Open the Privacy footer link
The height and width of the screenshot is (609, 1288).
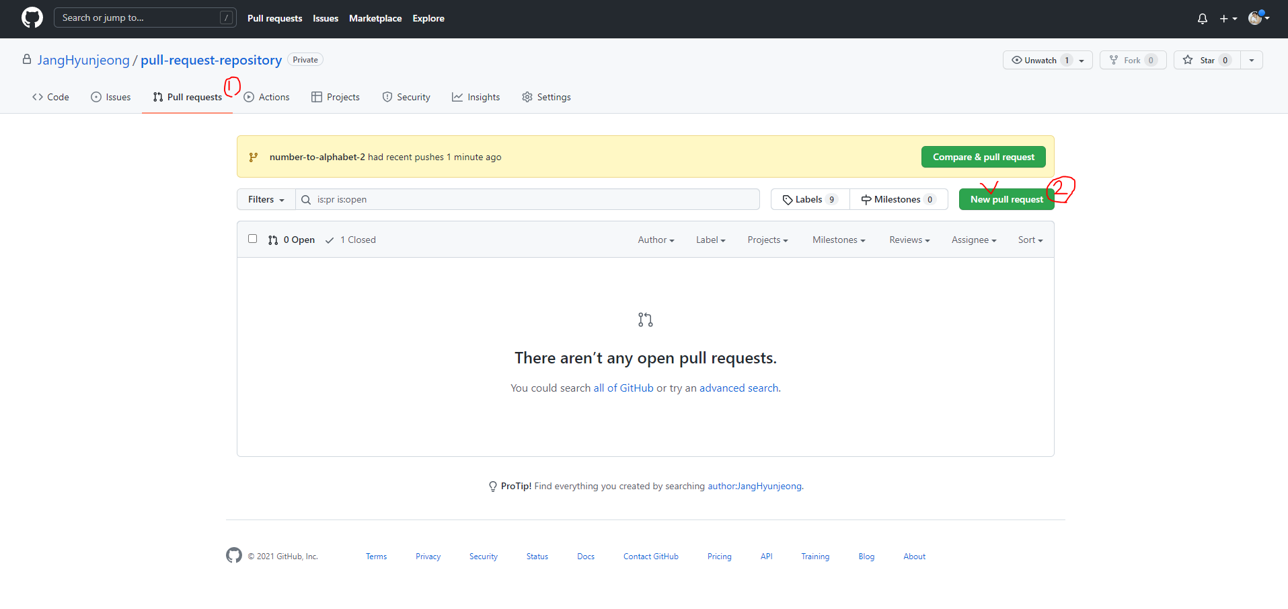point(428,557)
